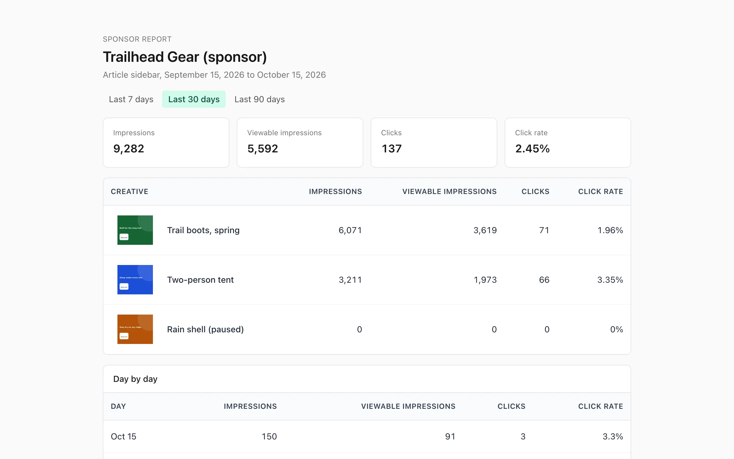The height and width of the screenshot is (459, 734).
Task: Open the Trail boots green creative thumbnail
Action: coord(135,230)
